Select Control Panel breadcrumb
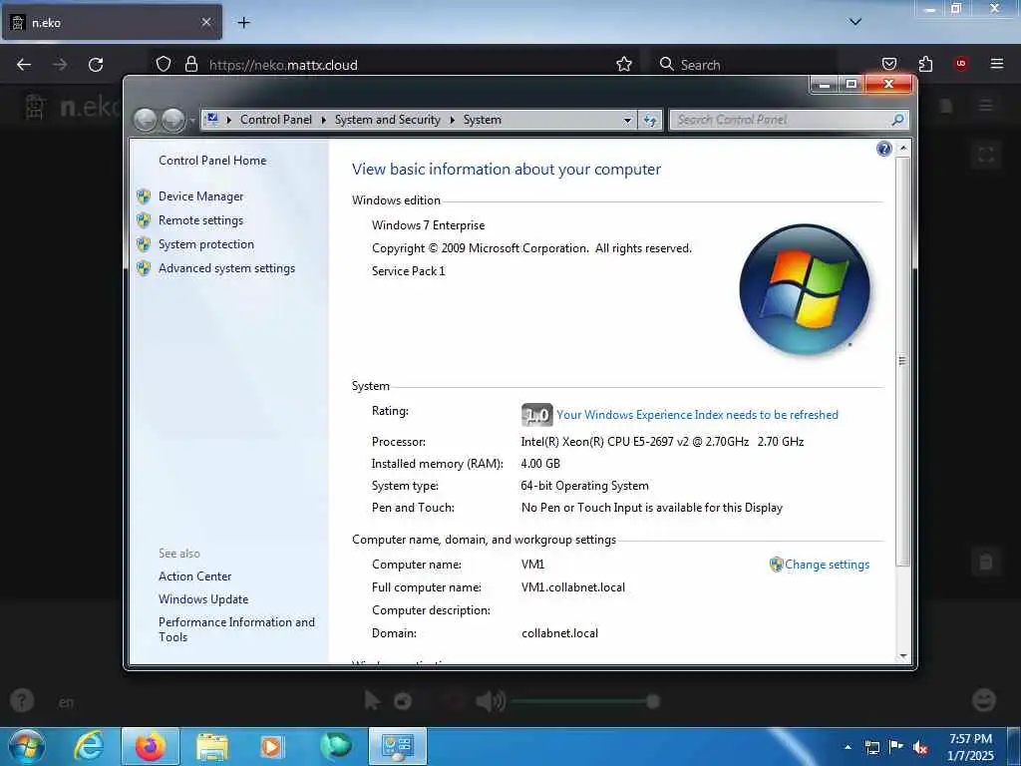This screenshot has width=1021, height=766. 275,120
